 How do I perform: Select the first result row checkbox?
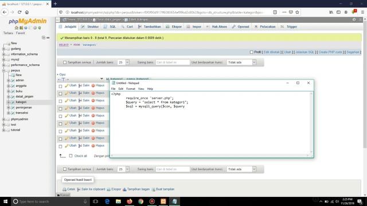(x=60, y=86)
